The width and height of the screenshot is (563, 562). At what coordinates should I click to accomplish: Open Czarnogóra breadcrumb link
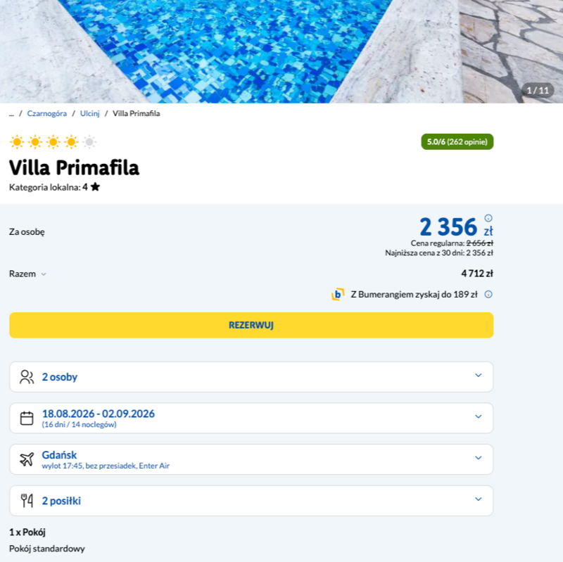click(47, 113)
